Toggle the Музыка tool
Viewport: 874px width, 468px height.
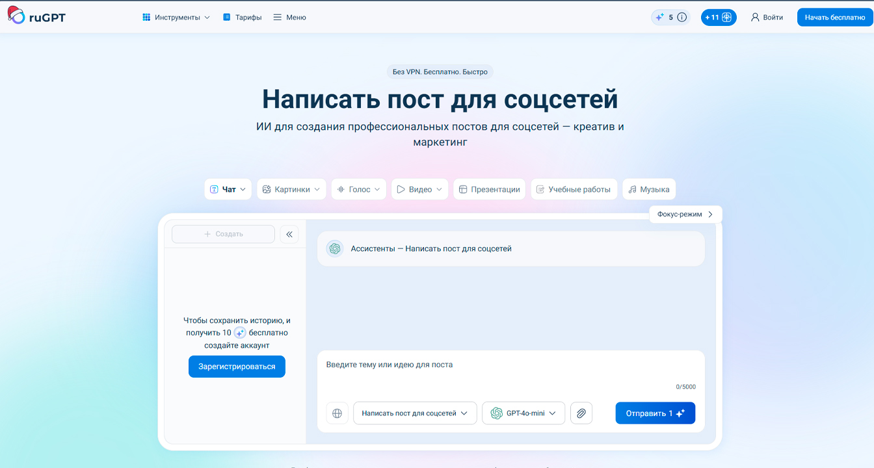coord(648,189)
